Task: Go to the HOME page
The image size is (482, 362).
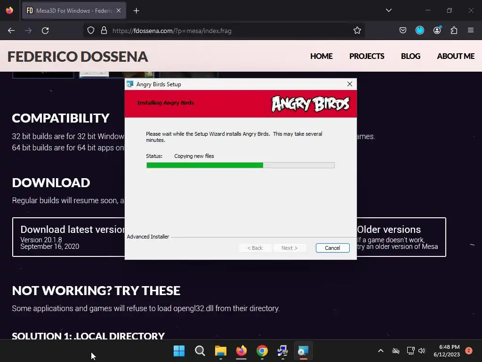Action: pos(321,57)
